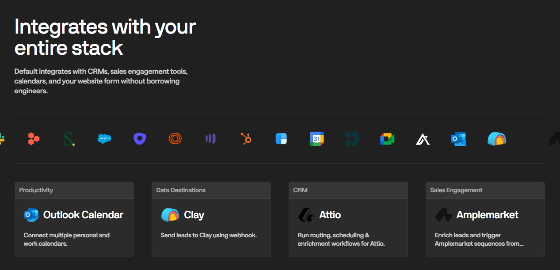Click the Outlook icon in the Productivity card

point(31,215)
